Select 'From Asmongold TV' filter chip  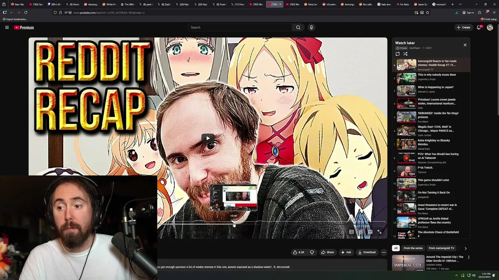[x=441, y=248]
